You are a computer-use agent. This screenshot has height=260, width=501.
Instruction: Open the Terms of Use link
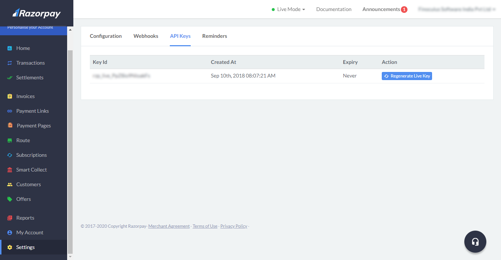205,226
